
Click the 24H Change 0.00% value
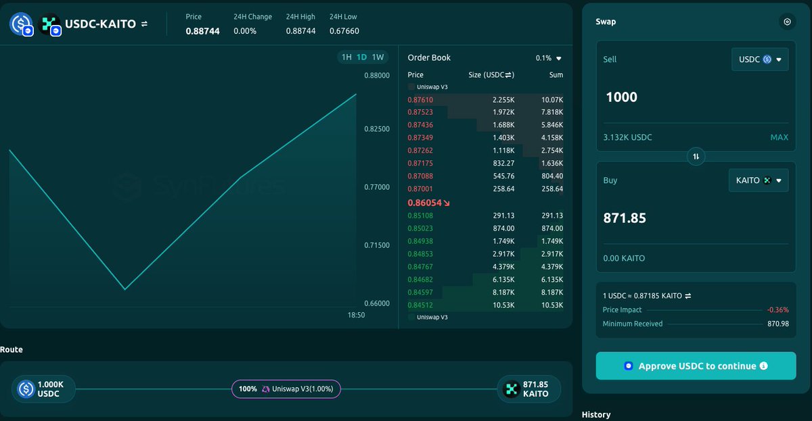tap(245, 31)
